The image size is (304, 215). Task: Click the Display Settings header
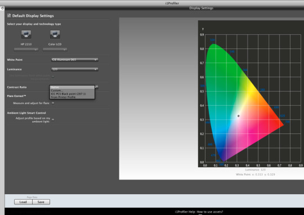pos(201,8)
